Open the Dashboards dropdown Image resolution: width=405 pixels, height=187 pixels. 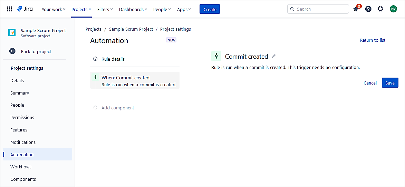[x=133, y=9]
